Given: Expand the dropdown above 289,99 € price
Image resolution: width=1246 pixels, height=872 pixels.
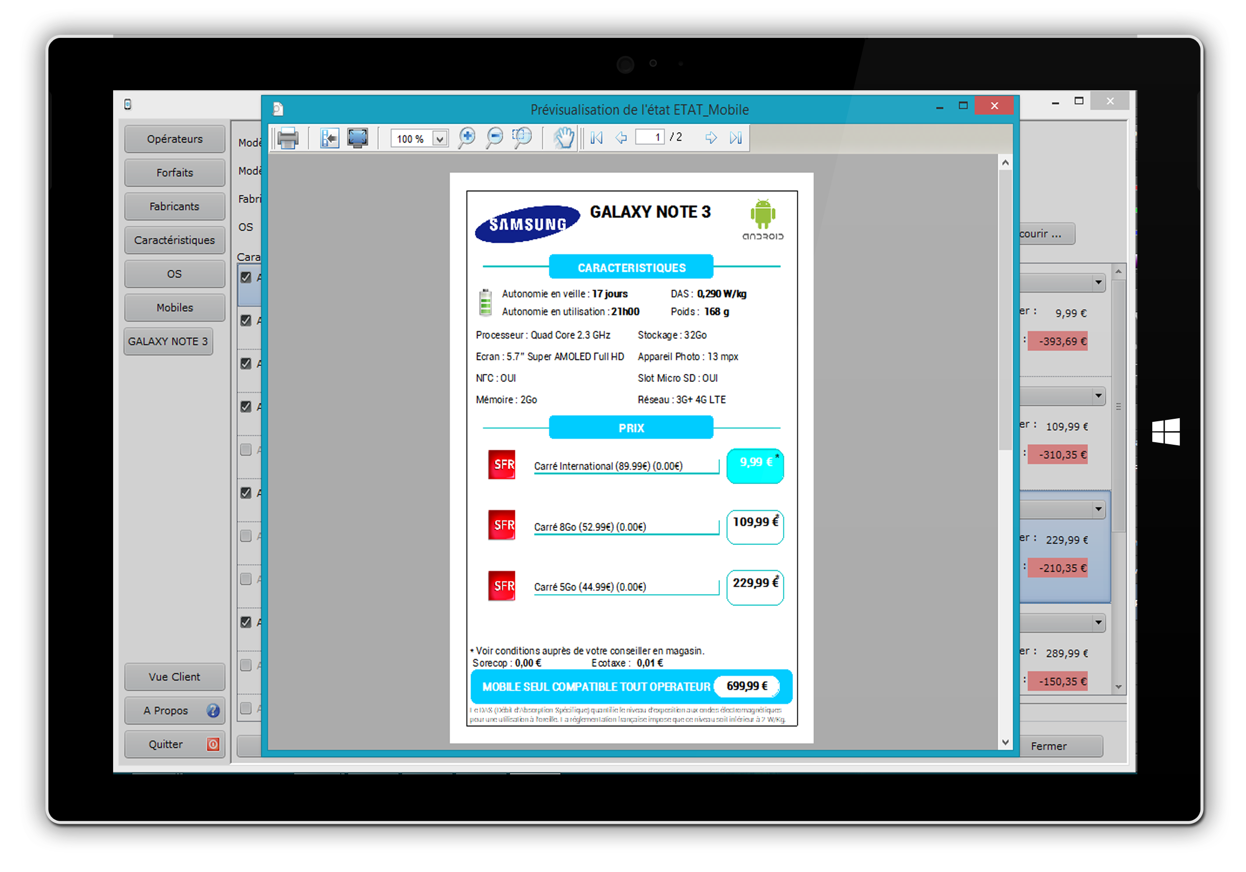Looking at the screenshot, I should 1098,622.
